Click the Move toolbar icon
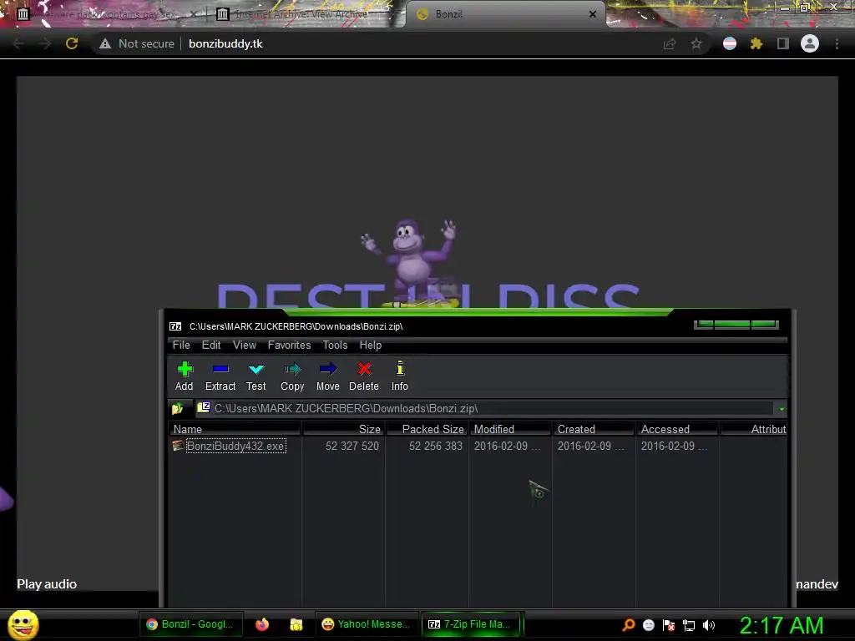 [327, 376]
